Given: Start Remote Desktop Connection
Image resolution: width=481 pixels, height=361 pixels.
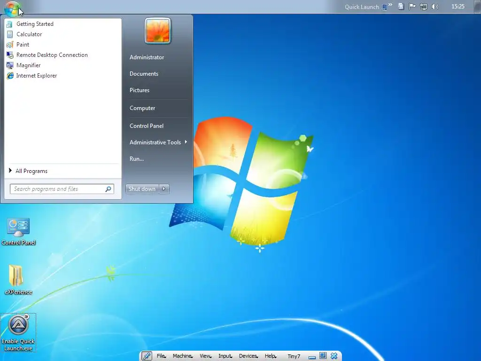Looking at the screenshot, I should pos(63,55).
